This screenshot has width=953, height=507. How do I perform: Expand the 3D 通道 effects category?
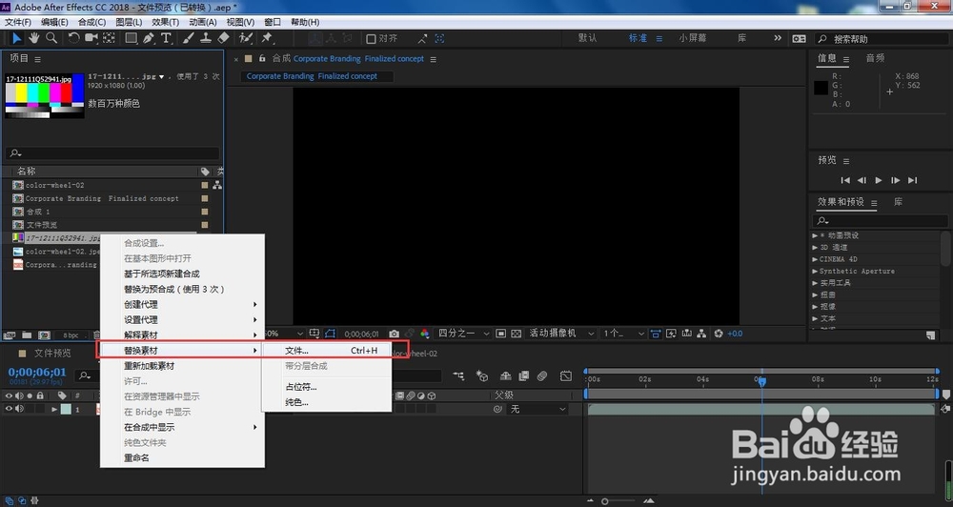[815, 248]
